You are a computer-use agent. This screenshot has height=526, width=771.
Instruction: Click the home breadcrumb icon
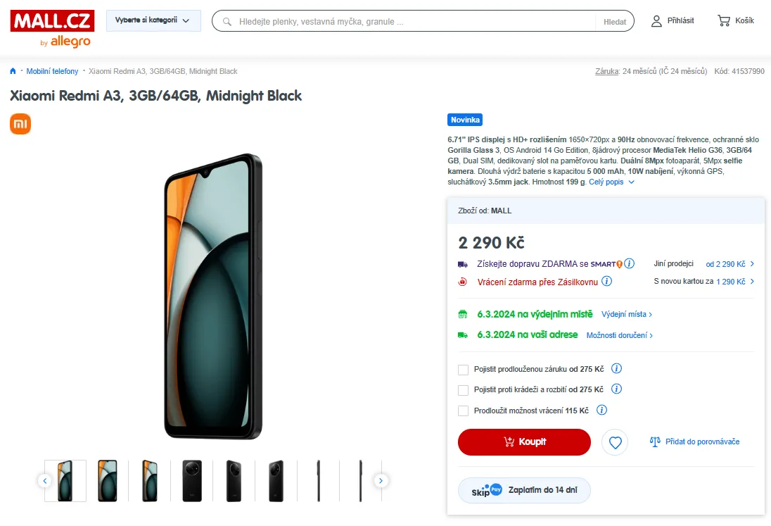pyautogui.click(x=13, y=71)
